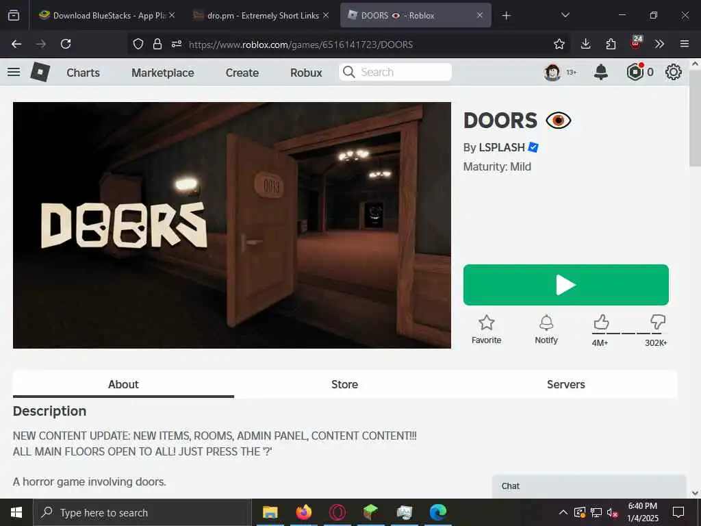Image resolution: width=701 pixels, height=526 pixels.
Task: Open the LSPLASH creator link
Action: point(502,147)
